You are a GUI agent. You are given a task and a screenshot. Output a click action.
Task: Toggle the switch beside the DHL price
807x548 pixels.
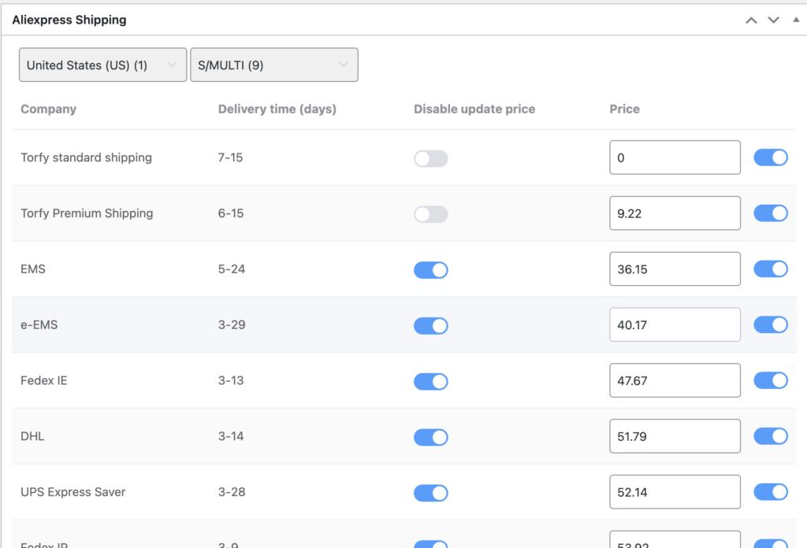771,436
